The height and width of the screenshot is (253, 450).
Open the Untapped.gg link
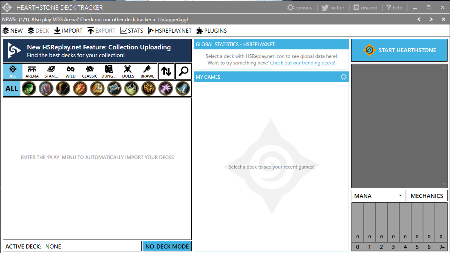(x=172, y=20)
